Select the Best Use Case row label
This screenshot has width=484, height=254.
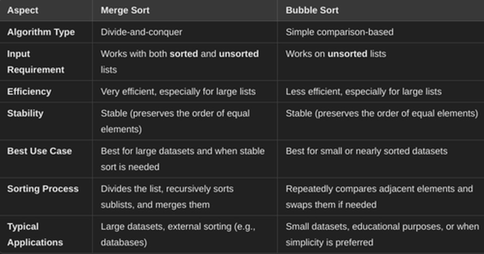pos(40,151)
